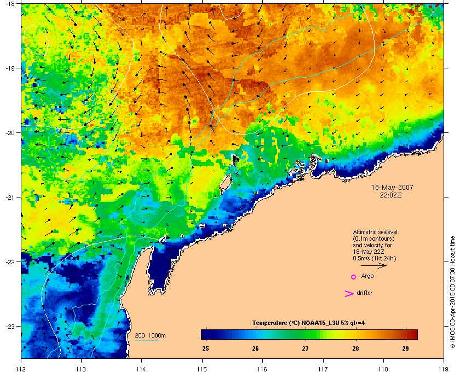
Task: Click the latitude axis label -23
Action: [x=10, y=326]
